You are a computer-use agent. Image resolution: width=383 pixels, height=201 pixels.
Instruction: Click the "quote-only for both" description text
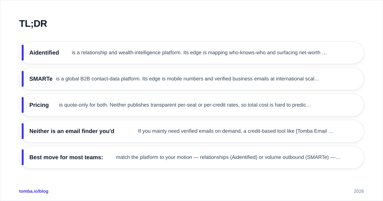(185, 105)
